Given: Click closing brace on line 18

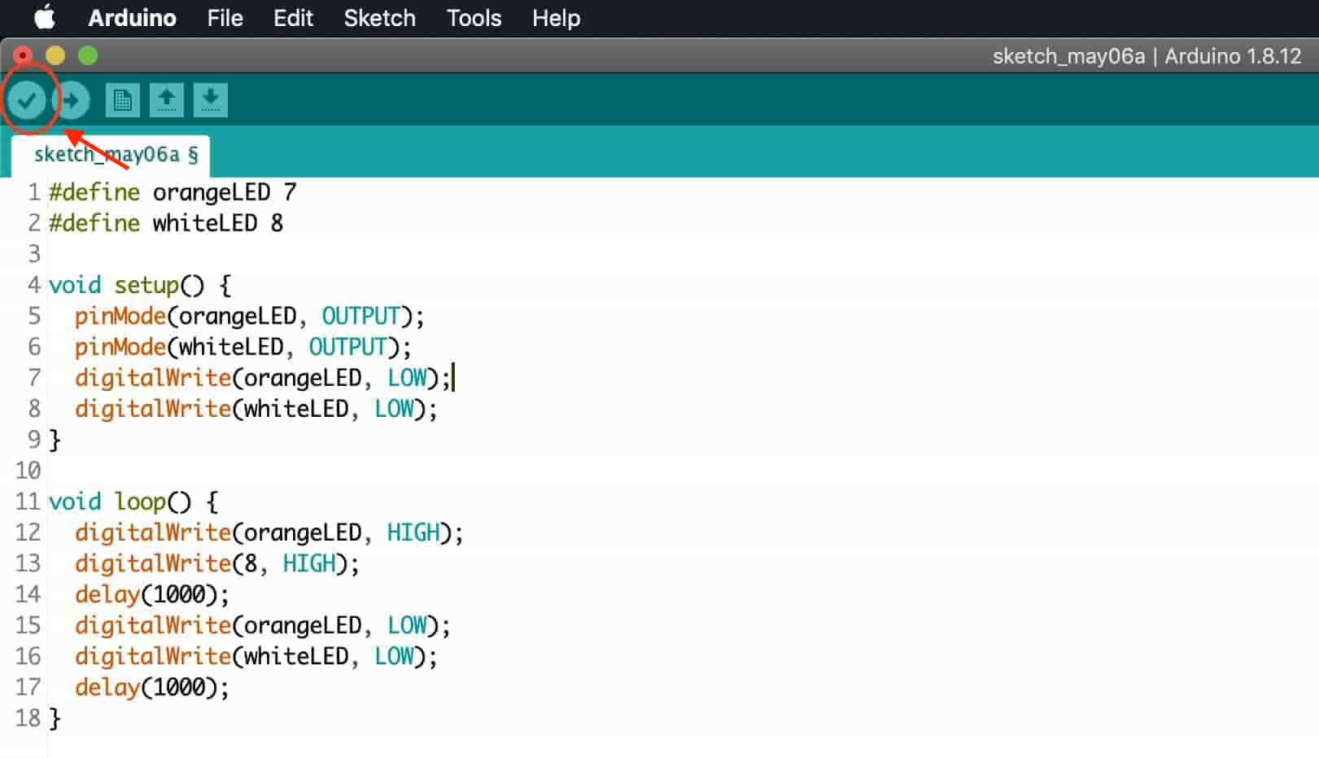Looking at the screenshot, I should pos(55,718).
